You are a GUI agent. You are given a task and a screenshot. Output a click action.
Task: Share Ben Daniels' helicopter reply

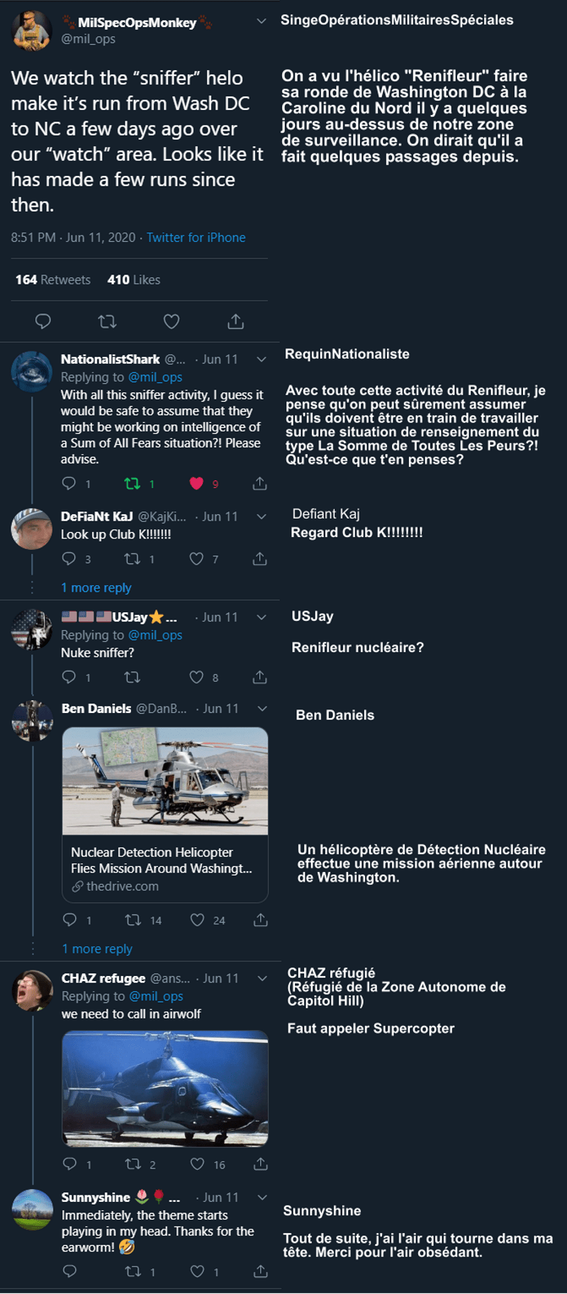point(259,919)
